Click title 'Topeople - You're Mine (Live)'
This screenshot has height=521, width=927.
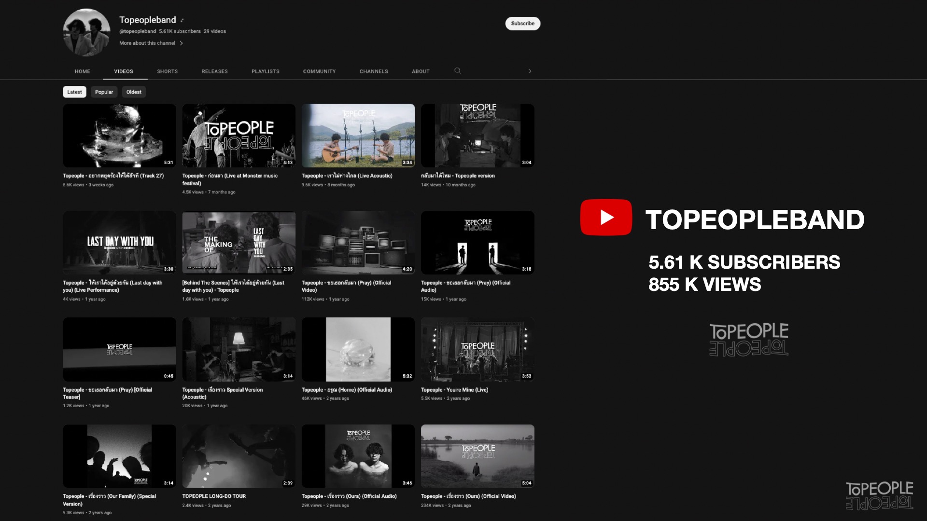coord(454,390)
